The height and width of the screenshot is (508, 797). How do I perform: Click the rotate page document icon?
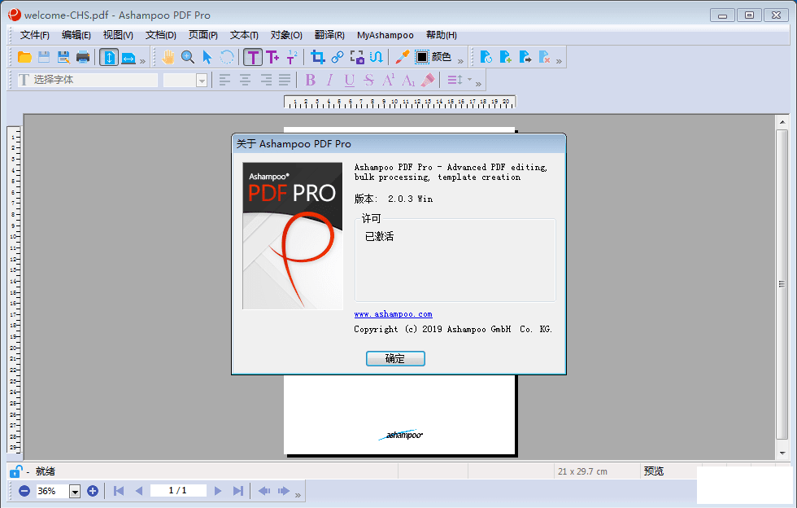486,57
